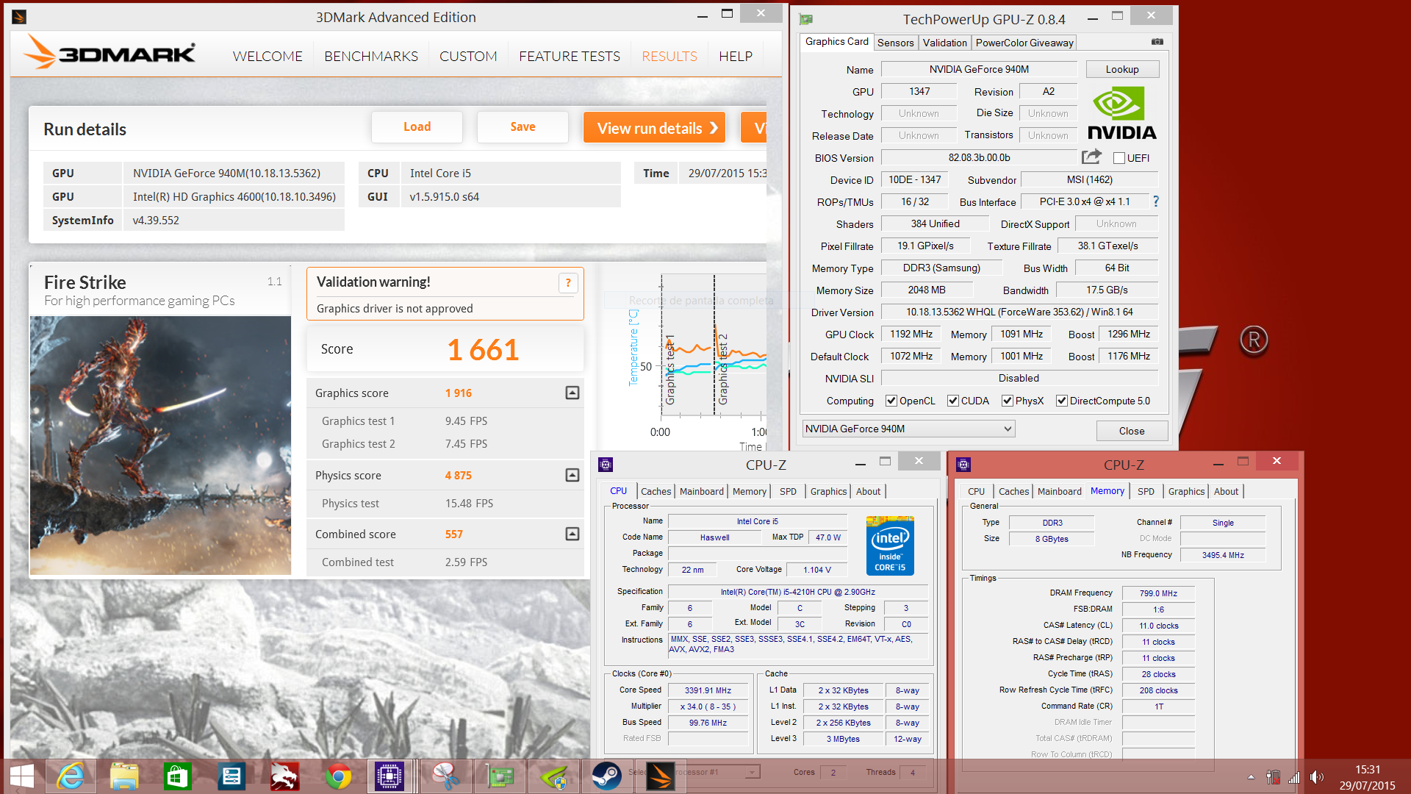
Task: Collapse the Combined score section
Action: click(x=572, y=534)
